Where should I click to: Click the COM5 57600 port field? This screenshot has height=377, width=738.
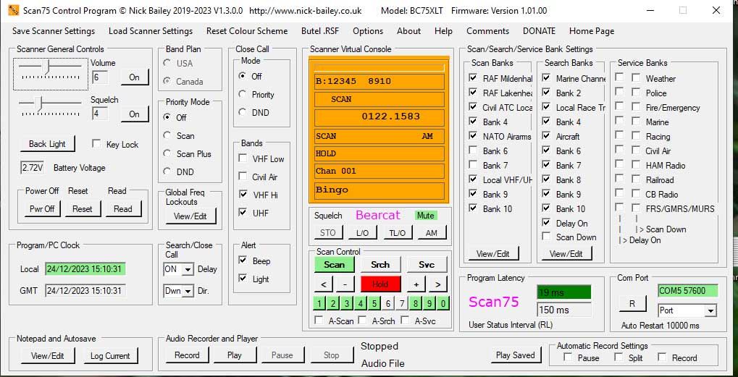click(687, 291)
